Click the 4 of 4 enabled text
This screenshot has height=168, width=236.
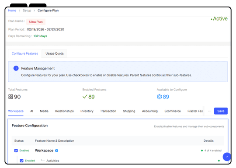(213, 150)
